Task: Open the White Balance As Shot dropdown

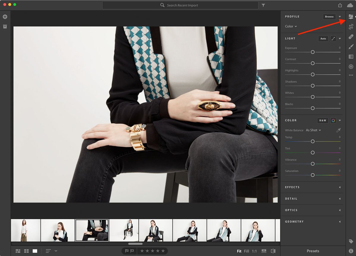Action: 313,130
